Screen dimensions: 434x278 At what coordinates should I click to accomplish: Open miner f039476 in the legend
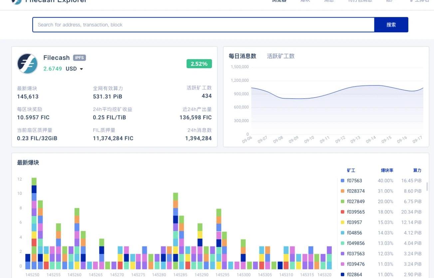tap(356, 264)
